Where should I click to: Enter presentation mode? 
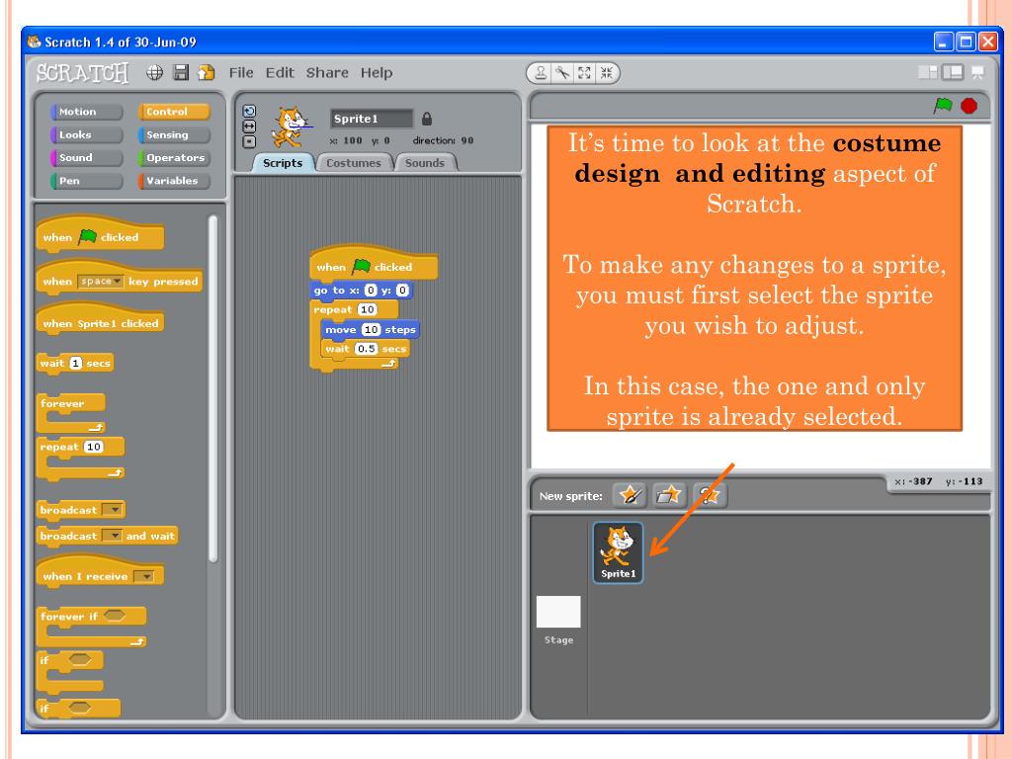[x=977, y=72]
